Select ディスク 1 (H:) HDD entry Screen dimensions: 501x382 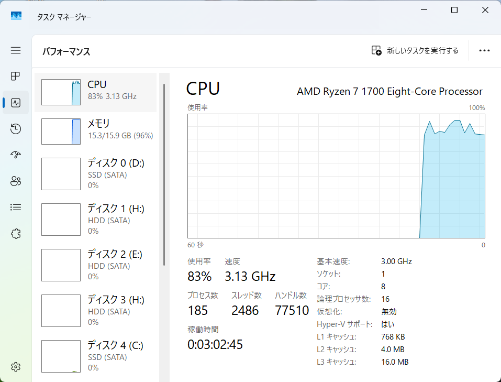coord(96,220)
